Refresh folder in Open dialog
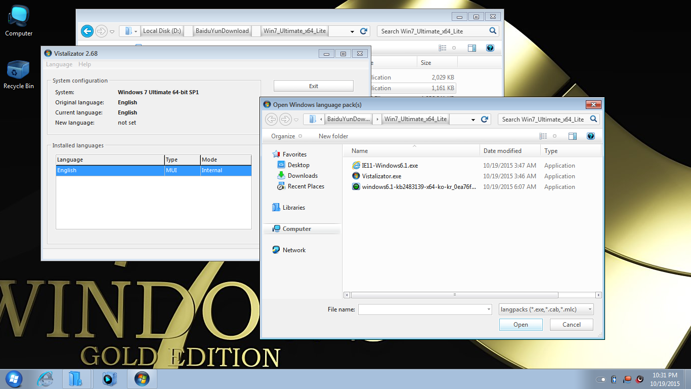 point(484,119)
